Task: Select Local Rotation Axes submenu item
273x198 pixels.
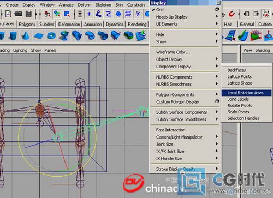Action: click(x=246, y=93)
